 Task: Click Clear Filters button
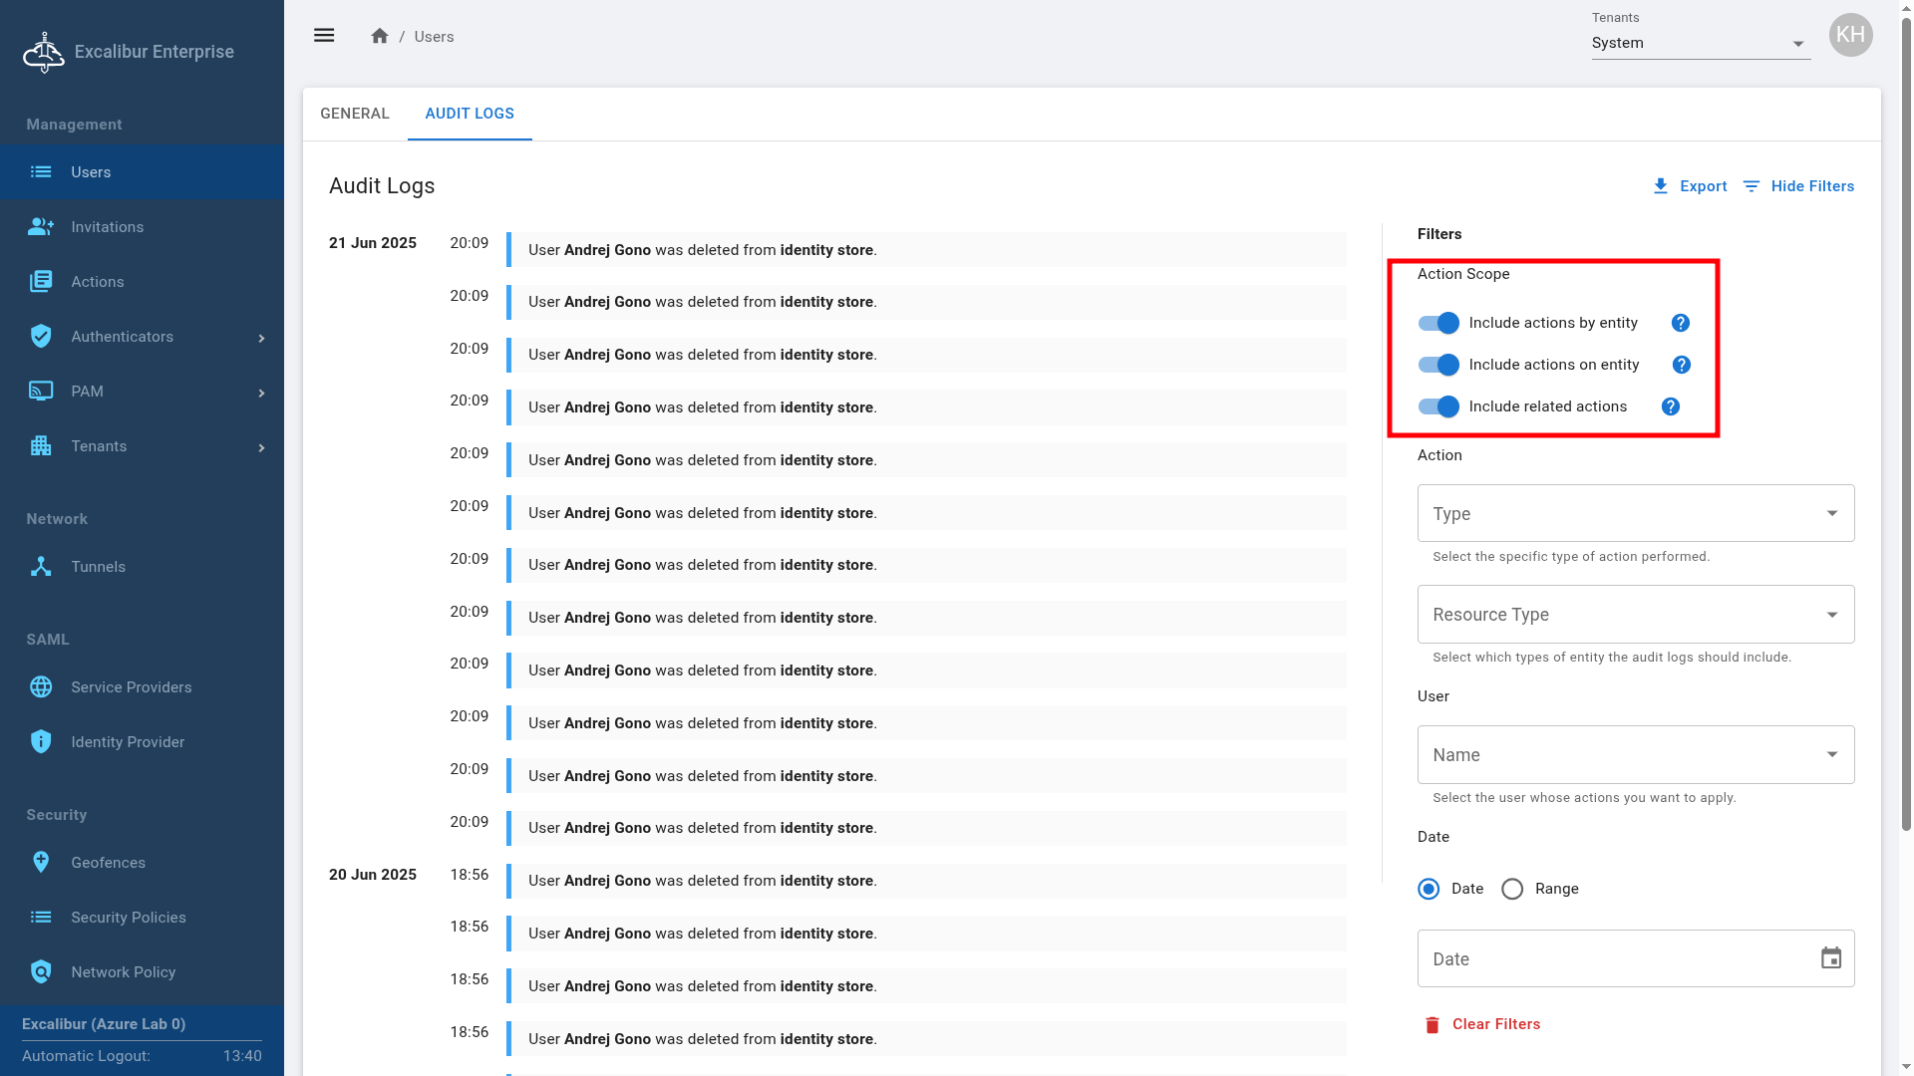[x=1482, y=1024]
